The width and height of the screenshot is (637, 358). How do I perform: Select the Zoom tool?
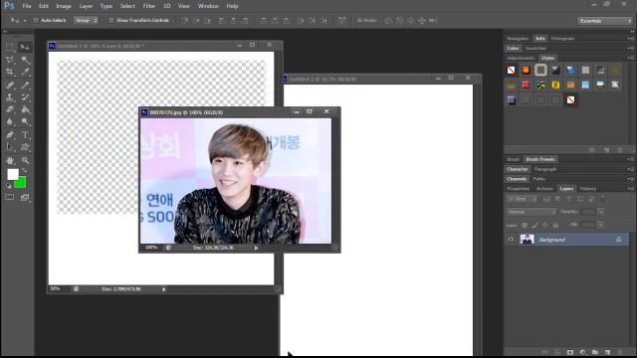coord(25,161)
